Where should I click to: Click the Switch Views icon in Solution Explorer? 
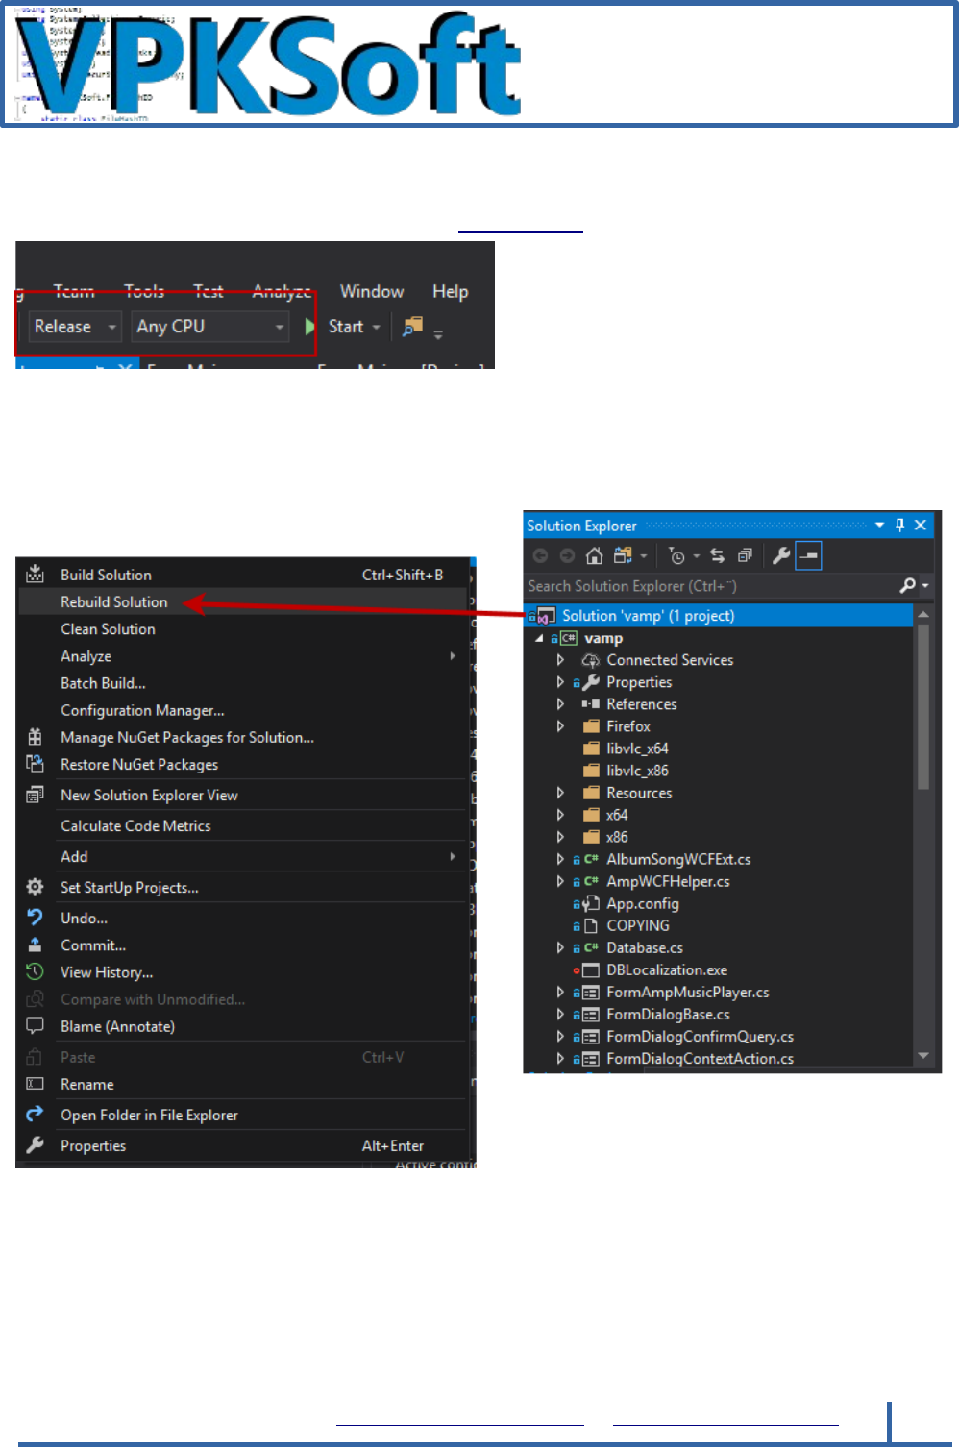(x=623, y=555)
